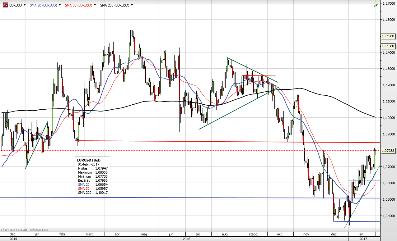Click the 'febr.' month label
This screenshot has width=397, height=241.
63,234
